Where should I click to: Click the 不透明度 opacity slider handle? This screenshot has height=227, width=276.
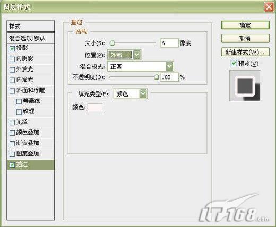tap(156, 77)
